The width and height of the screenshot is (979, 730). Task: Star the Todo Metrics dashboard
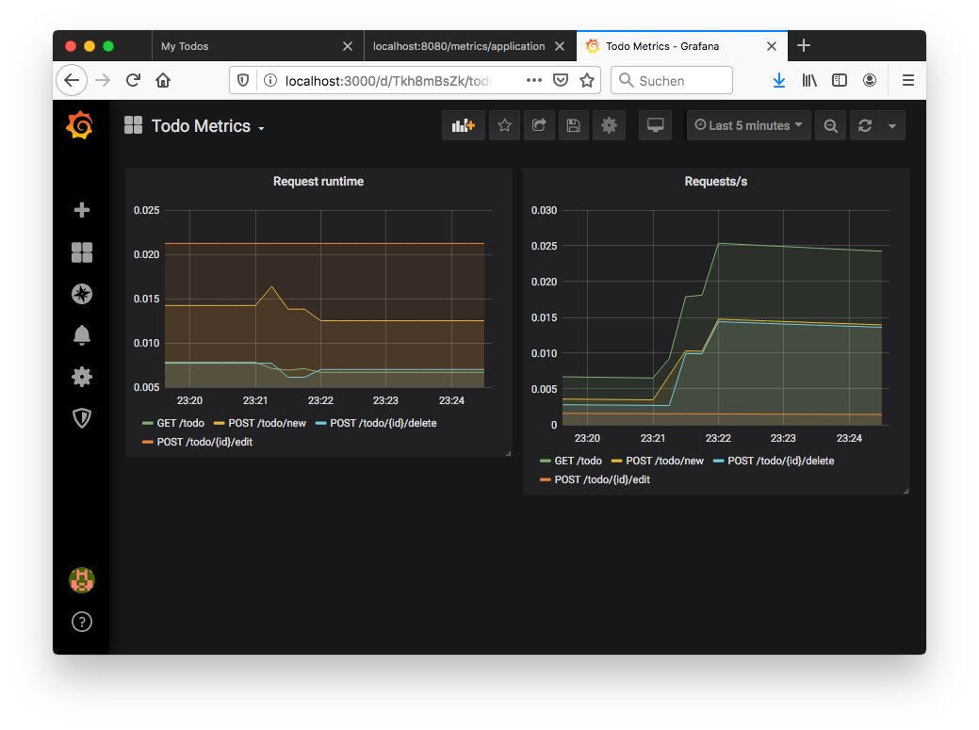[x=504, y=125]
